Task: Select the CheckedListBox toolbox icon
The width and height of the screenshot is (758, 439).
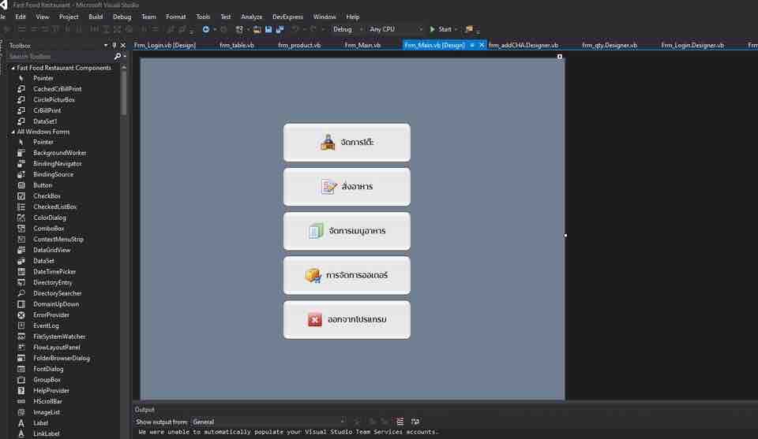Action: click(21, 207)
